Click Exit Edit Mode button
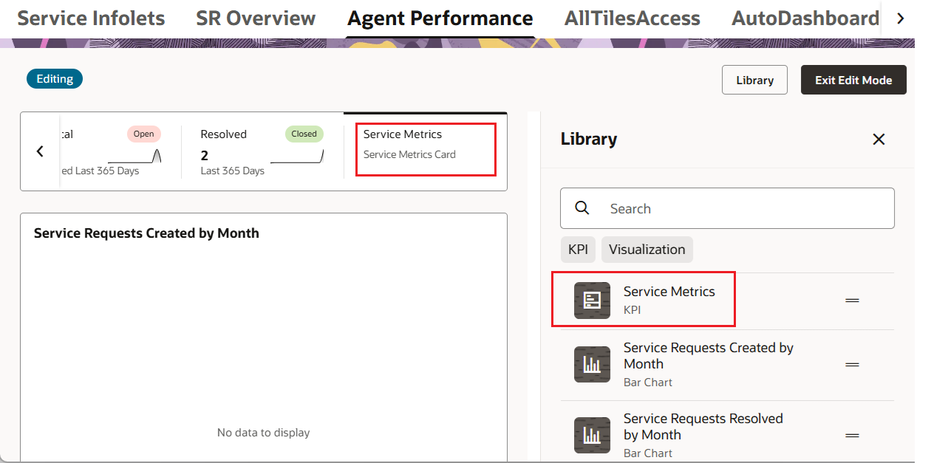 point(853,80)
